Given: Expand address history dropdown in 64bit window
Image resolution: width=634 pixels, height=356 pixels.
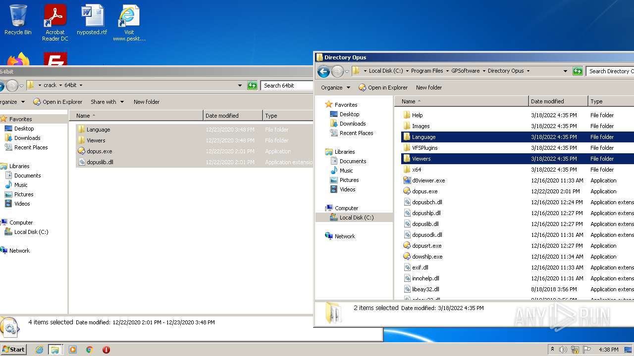Looking at the screenshot, I should (241, 86).
